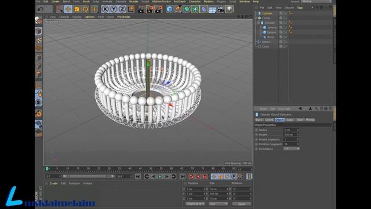The width and height of the screenshot is (371, 209).
Task: Click the Attributes back arrow
Action: pyautogui.click(x=300, y=109)
